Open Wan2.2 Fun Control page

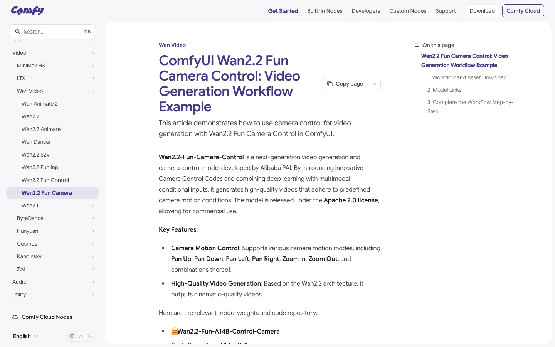click(x=52, y=180)
